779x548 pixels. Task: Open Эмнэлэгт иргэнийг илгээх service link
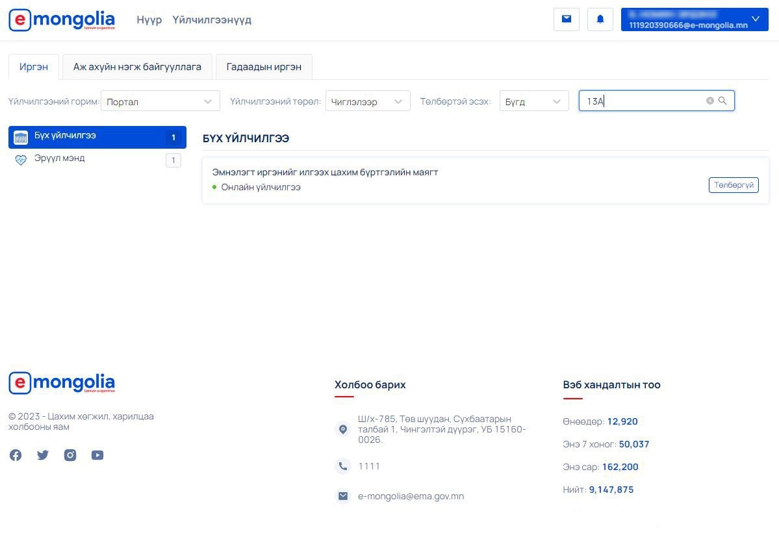(325, 172)
